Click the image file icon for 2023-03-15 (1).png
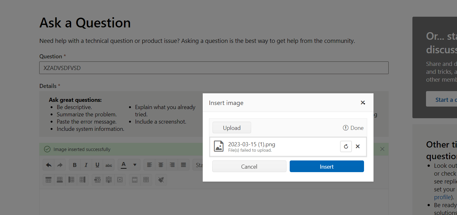Screen dimensions: 457x215 click(x=219, y=146)
